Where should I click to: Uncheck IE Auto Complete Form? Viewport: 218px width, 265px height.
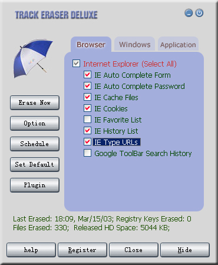click(87, 75)
